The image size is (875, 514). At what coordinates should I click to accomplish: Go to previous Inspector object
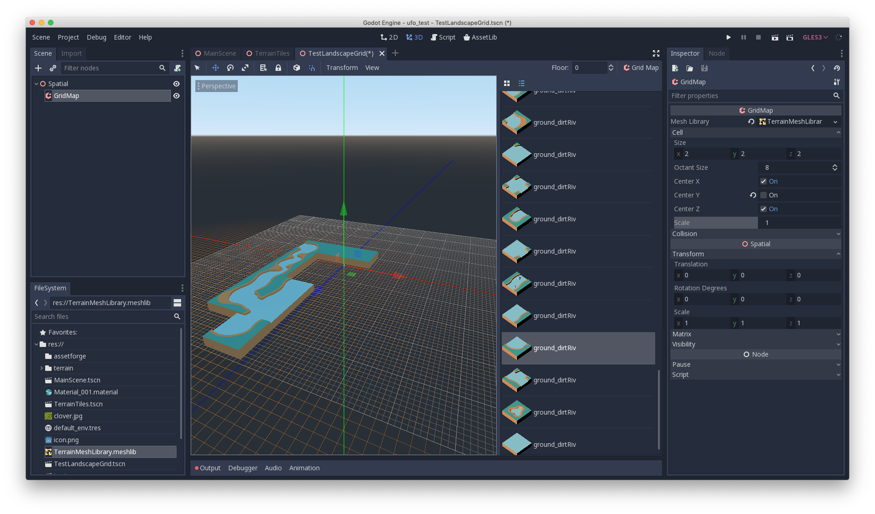813,68
